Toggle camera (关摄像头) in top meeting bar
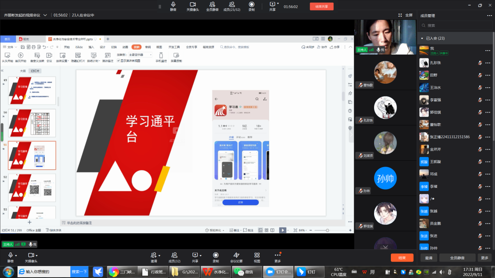The image size is (495, 278). click(193, 6)
